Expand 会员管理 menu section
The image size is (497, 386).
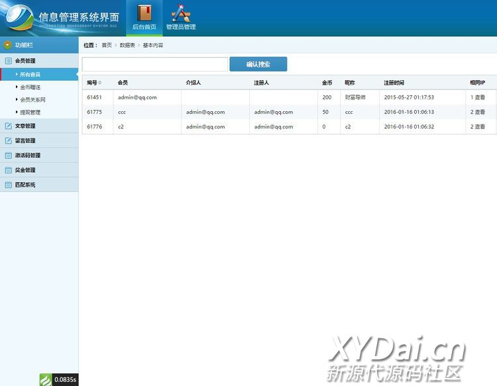coord(39,61)
